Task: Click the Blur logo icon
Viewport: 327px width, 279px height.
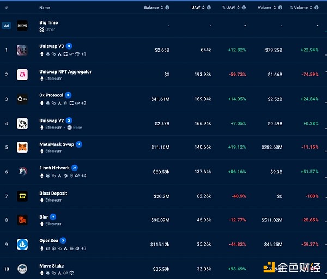Action: coord(22,220)
